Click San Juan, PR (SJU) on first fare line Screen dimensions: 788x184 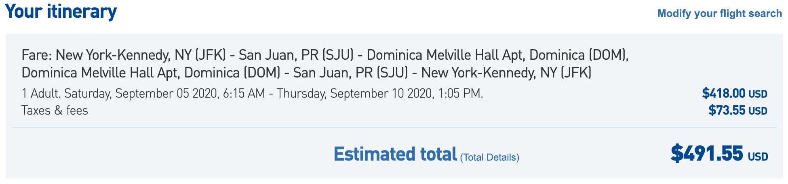pos(296,55)
